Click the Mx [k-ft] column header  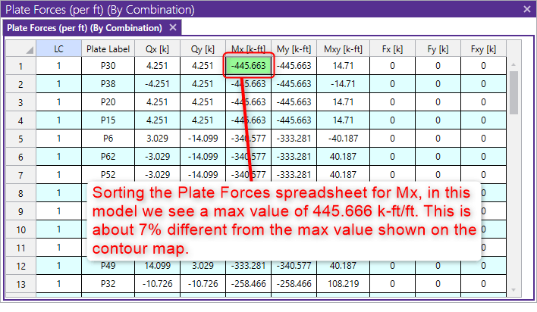coord(247,48)
